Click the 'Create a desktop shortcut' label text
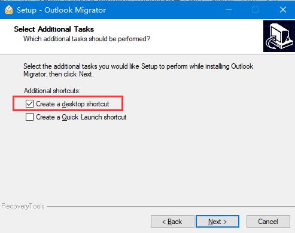The height and width of the screenshot is (233, 295). coord(72,104)
